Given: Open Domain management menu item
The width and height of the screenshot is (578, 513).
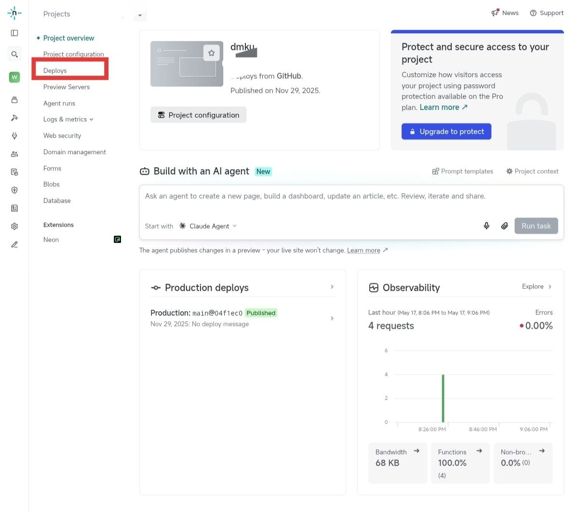Looking at the screenshot, I should click(x=74, y=152).
